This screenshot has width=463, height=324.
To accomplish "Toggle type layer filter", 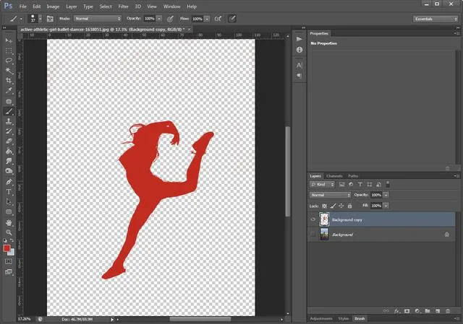I will tap(360, 185).
